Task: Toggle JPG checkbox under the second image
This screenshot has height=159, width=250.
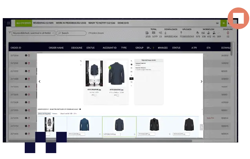Action: (x=118, y=95)
